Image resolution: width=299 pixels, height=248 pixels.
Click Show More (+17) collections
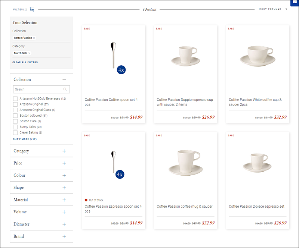(x=25, y=139)
